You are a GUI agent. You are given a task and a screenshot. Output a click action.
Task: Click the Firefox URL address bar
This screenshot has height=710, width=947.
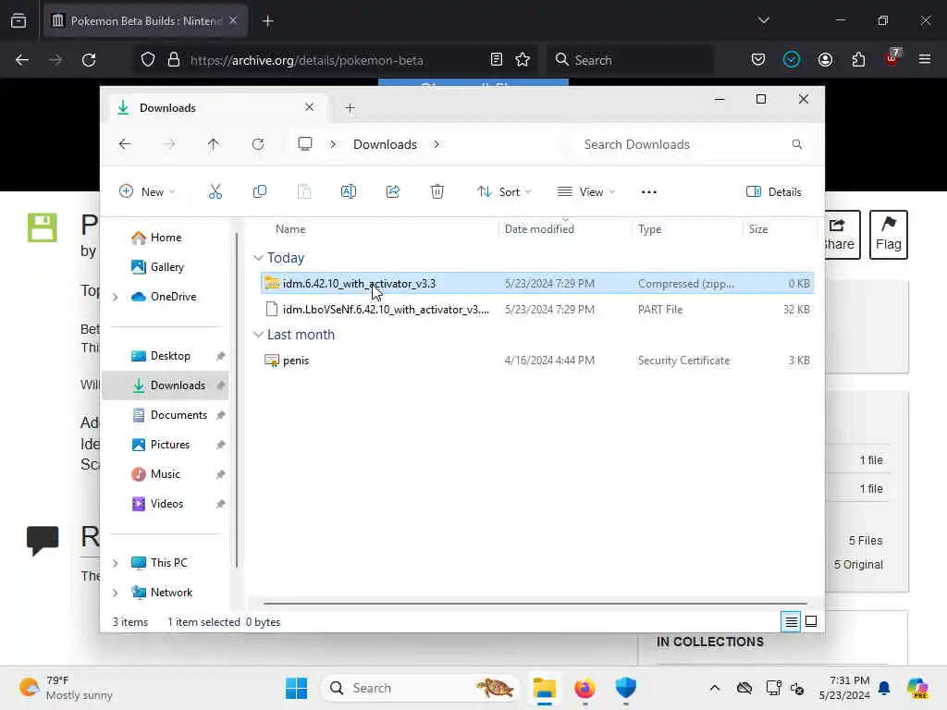tap(335, 60)
